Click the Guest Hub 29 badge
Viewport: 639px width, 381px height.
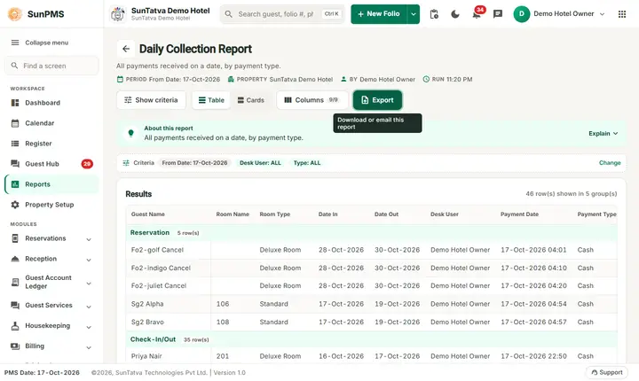87,164
